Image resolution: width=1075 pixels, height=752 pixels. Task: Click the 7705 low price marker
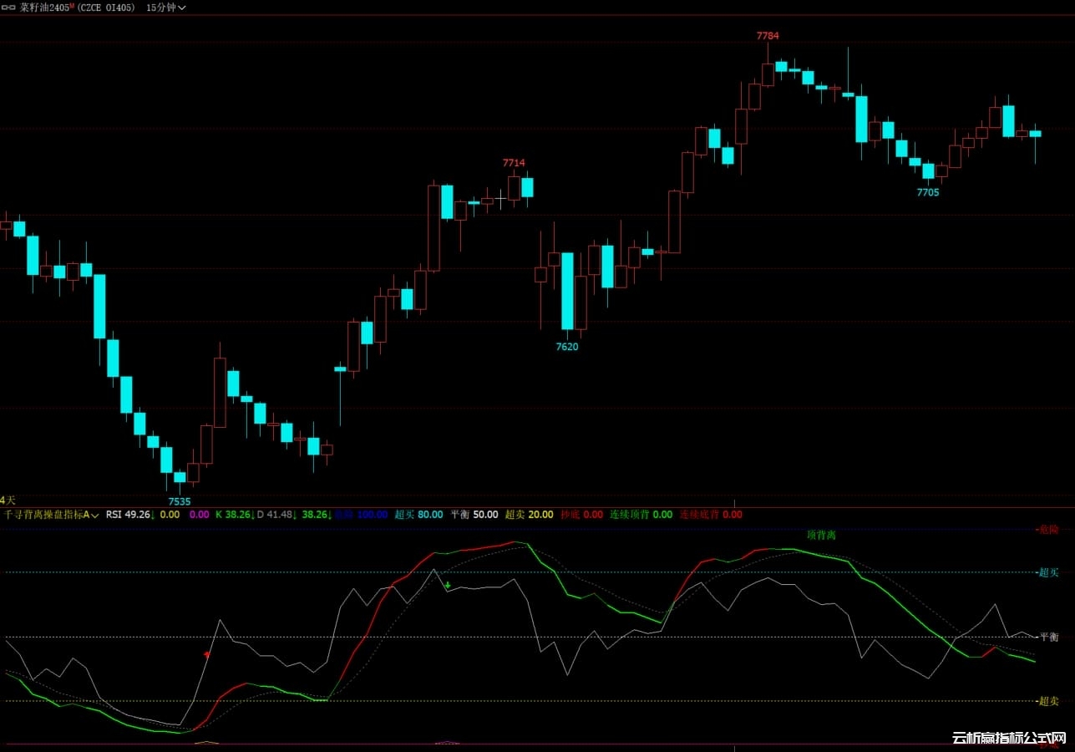[x=928, y=192]
